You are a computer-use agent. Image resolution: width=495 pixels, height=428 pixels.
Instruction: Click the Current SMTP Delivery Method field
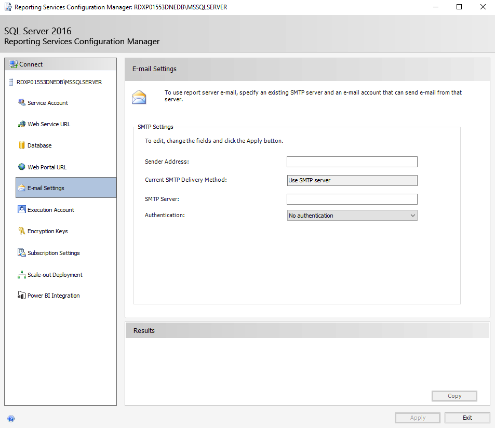(352, 181)
